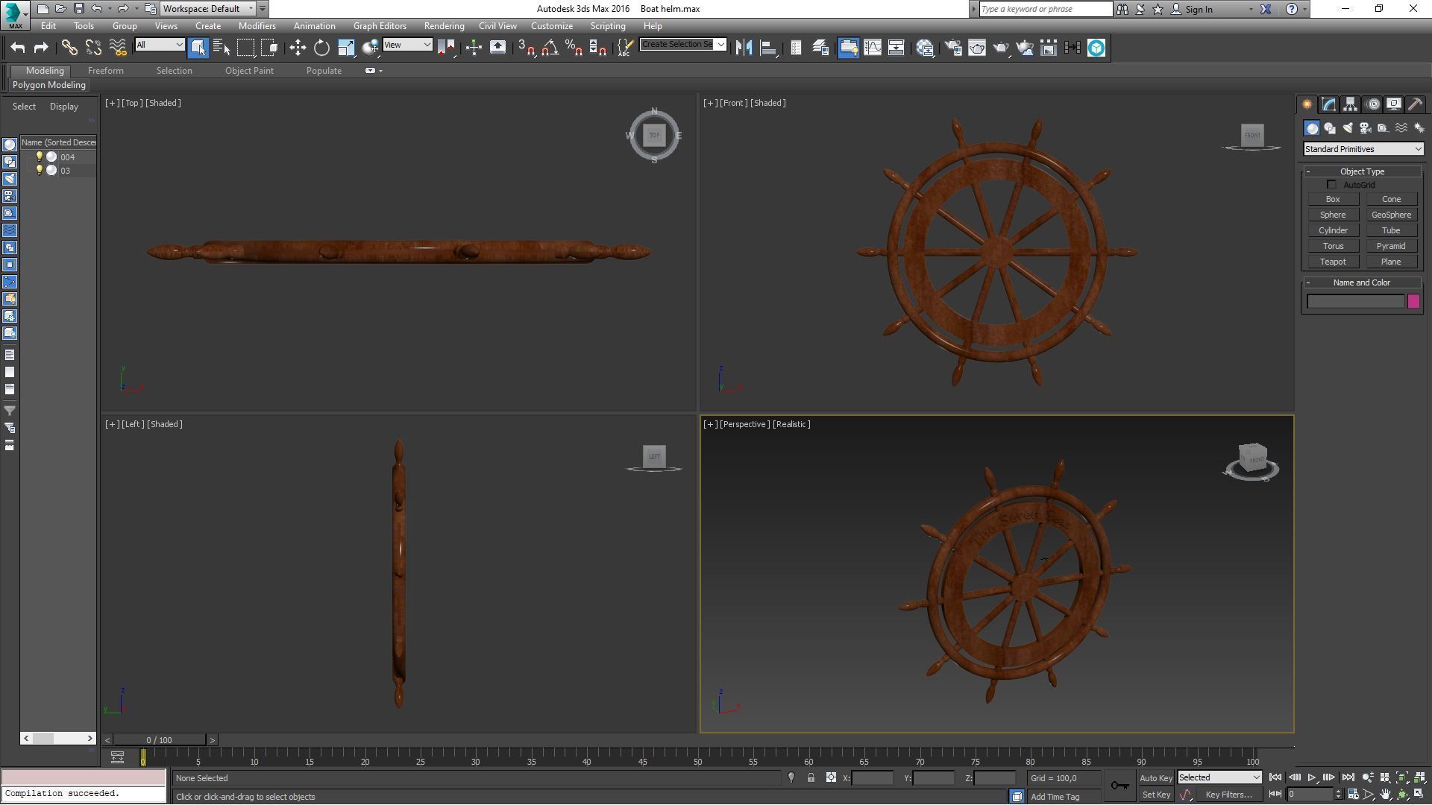This screenshot has width=1432, height=805.
Task: Click the scene explorer horizontal scrollbar
Action: 58,739
